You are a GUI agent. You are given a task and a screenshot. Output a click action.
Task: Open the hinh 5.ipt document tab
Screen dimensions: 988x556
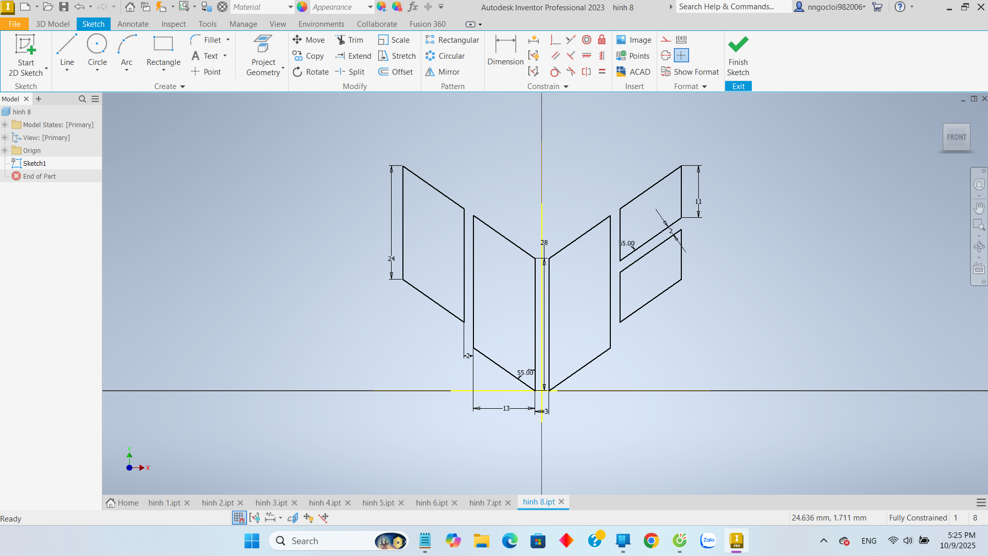(x=378, y=502)
